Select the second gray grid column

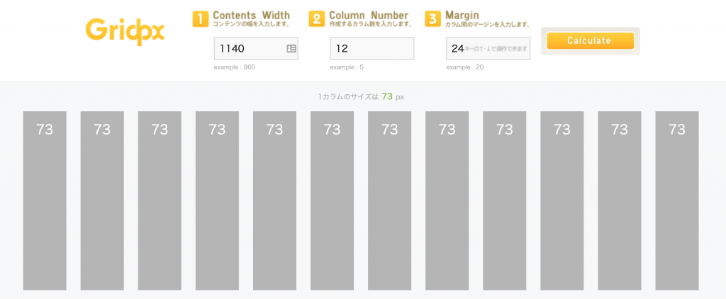click(x=102, y=201)
